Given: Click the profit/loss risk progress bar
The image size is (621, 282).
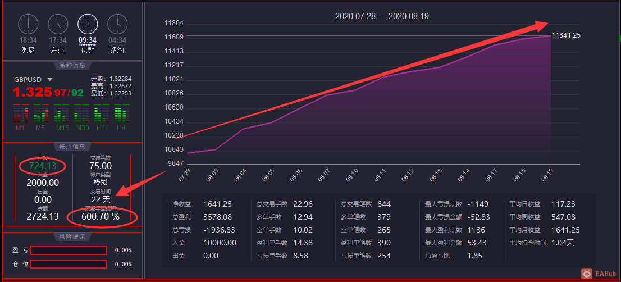Looking at the screenshot, I should tap(68, 251).
